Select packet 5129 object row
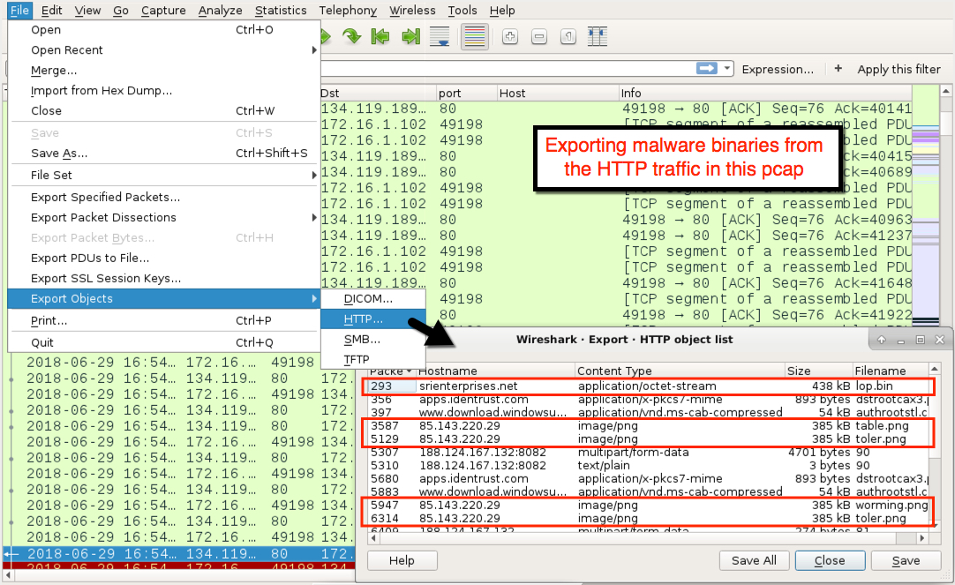 (x=649, y=439)
